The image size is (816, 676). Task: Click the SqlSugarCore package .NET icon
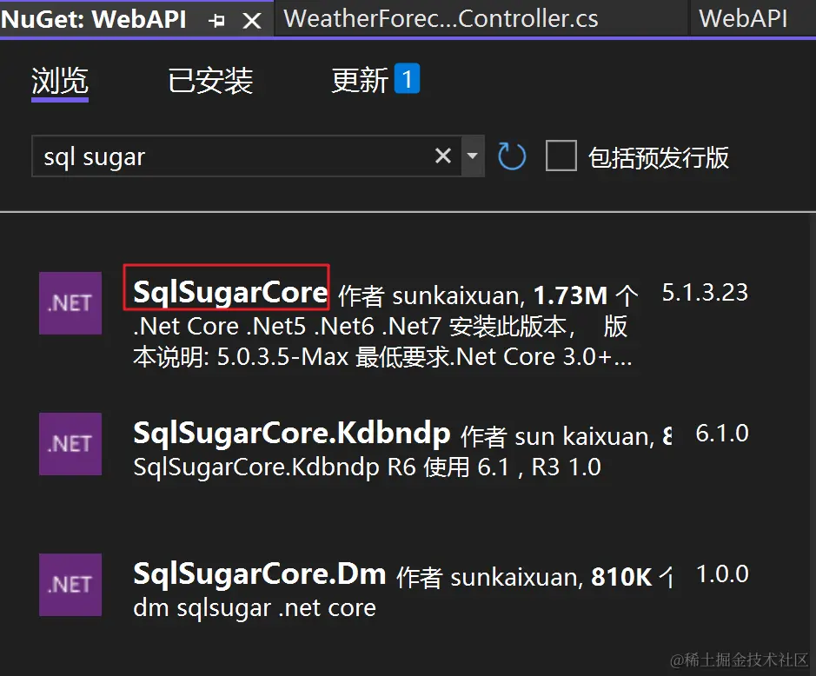click(x=70, y=303)
